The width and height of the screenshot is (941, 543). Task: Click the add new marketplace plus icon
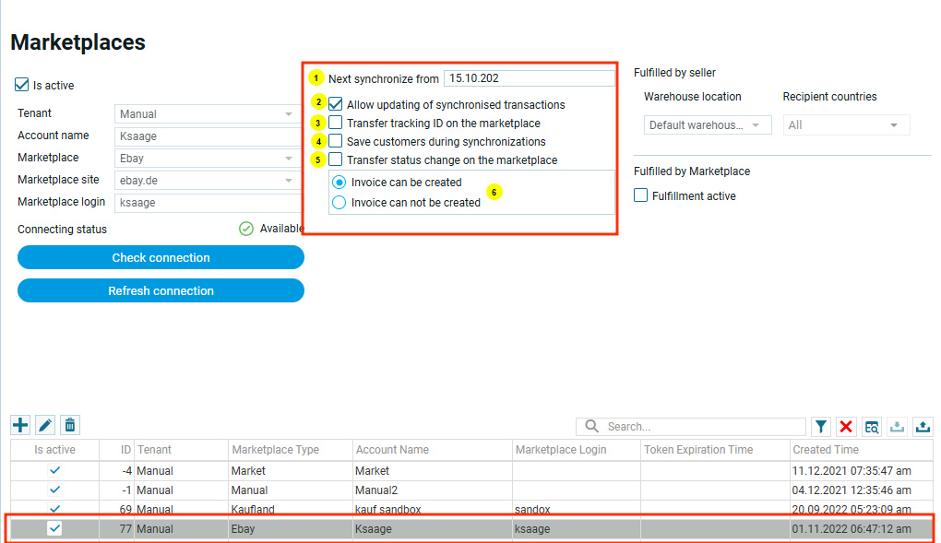point(20,425)
